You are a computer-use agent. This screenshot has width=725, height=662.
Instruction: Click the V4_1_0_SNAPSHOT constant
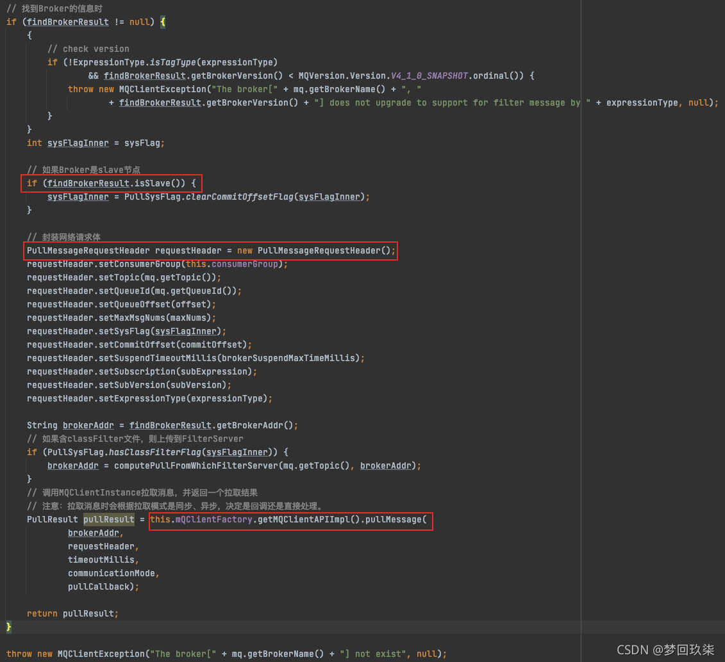coord(429,76)
